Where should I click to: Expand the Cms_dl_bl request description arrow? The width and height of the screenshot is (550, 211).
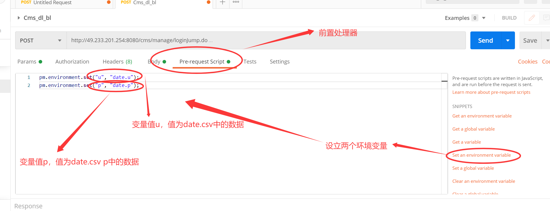pos(19,18)
